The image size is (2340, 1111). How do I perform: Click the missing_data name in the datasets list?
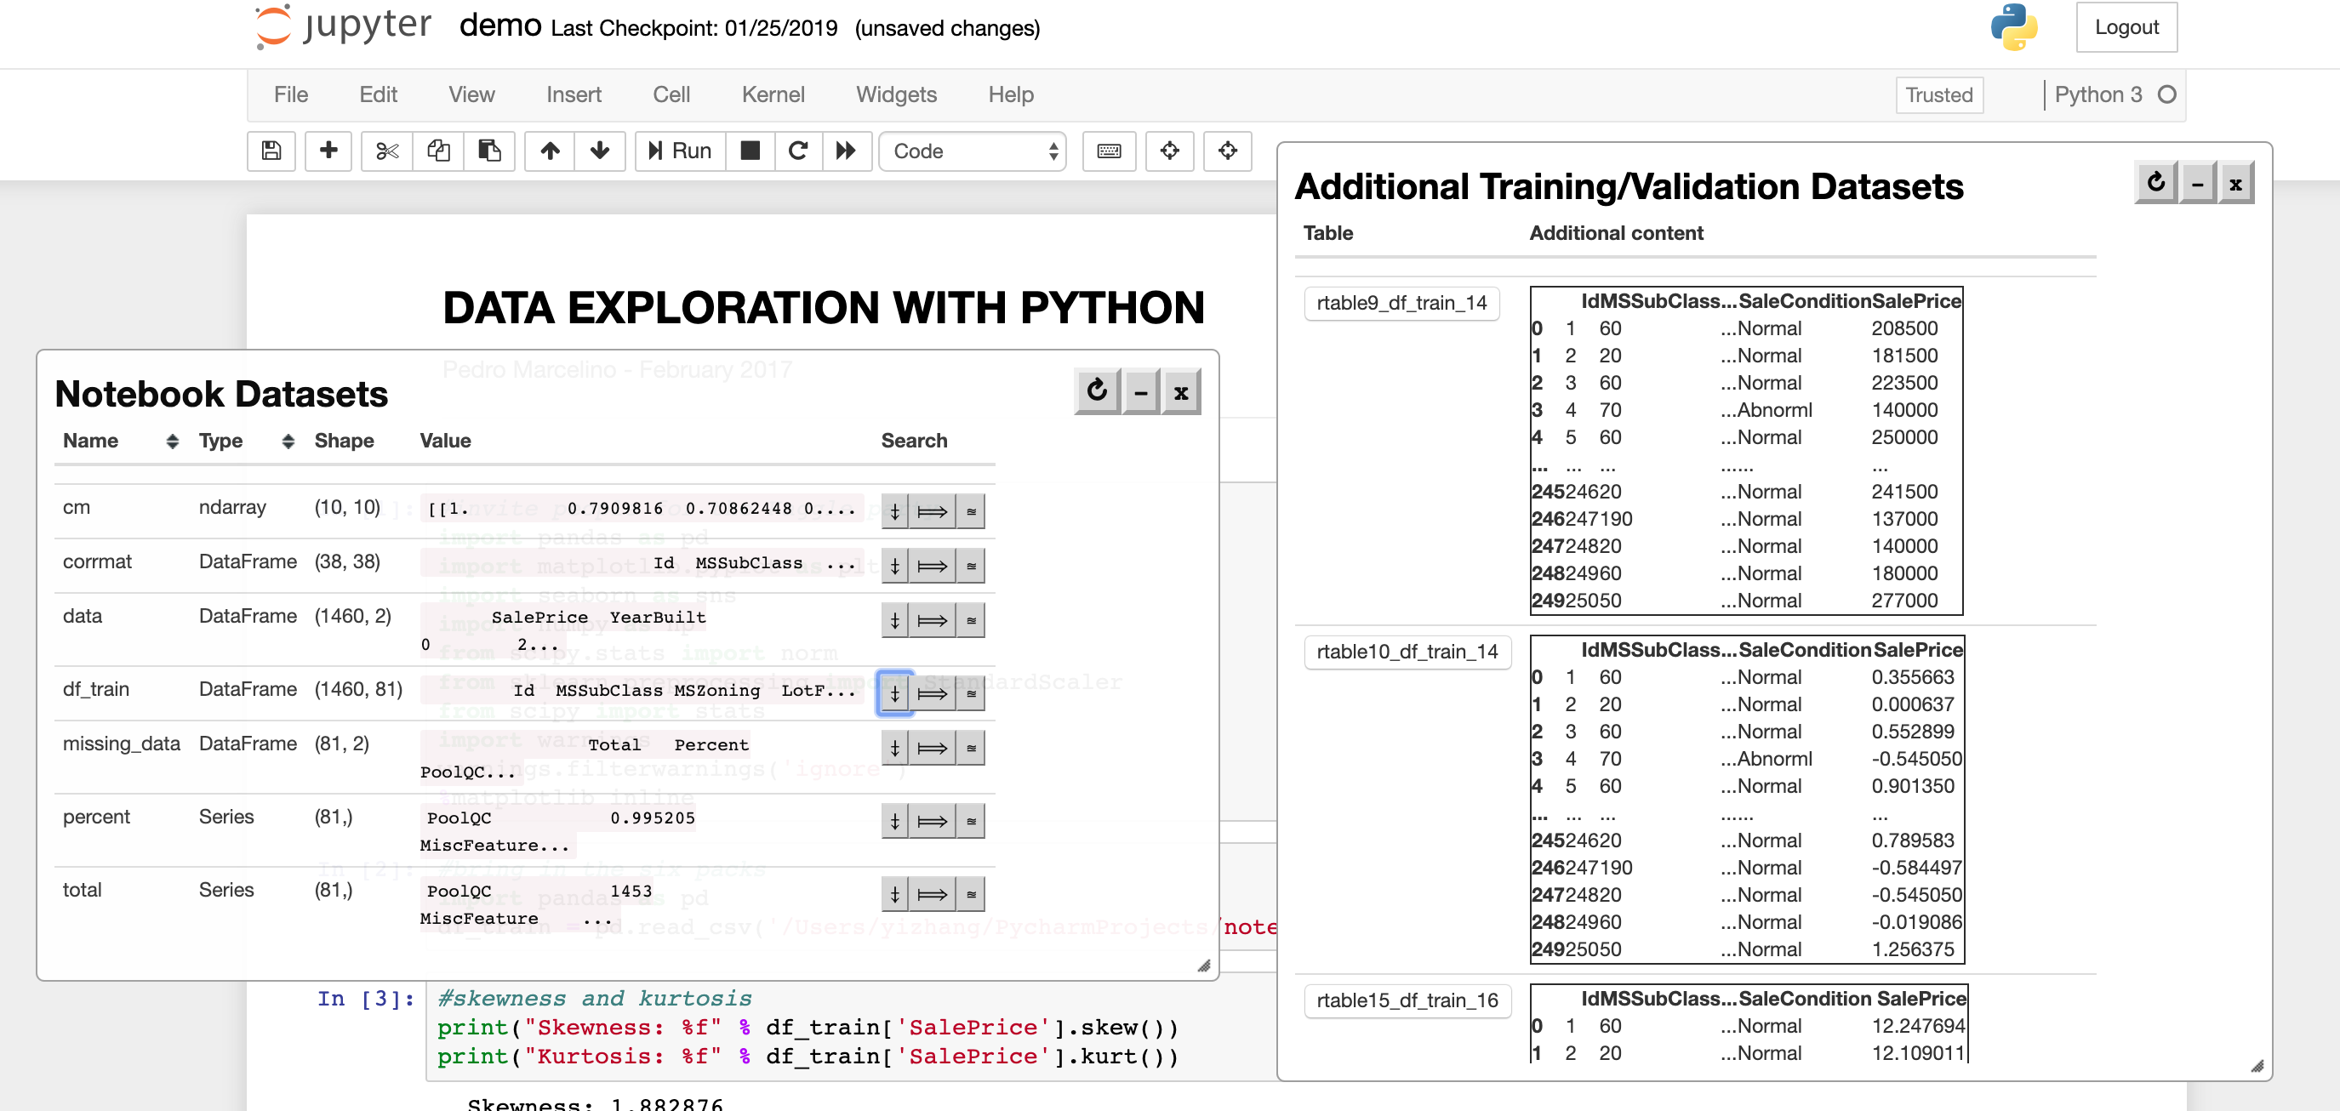pos(121,744)
